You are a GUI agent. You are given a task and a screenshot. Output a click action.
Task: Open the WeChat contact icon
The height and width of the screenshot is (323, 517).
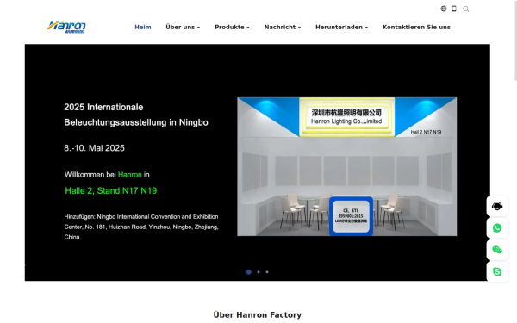[497, 250]
